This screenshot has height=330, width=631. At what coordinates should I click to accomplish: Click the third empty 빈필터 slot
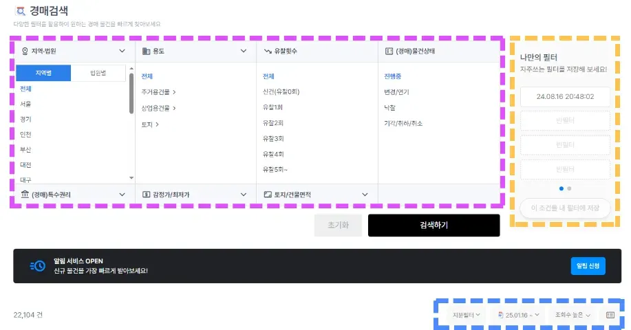tap(565, 170)
